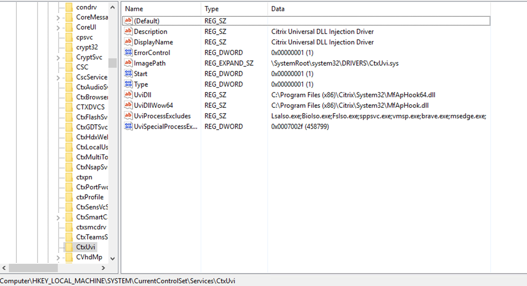The height and width of the screenshot is (286, 527).
Task: Click the folder icon for condrv key
Action: point(69,7)
